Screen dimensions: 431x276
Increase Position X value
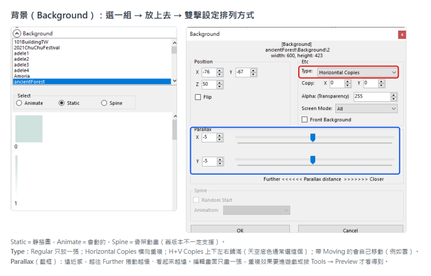tap(220, 71)
